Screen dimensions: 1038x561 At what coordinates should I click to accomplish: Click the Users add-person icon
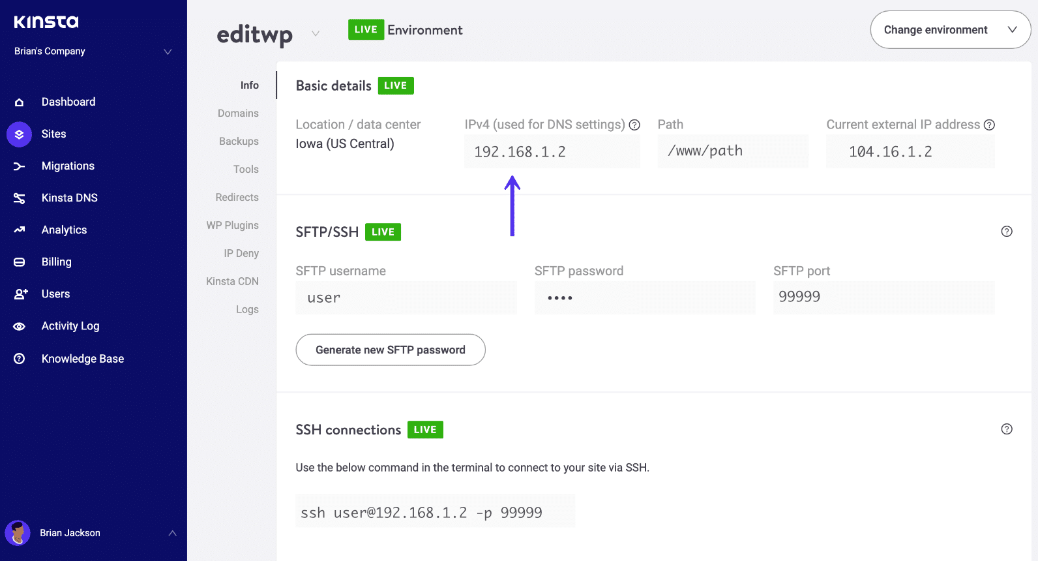(x=21, y=294)
